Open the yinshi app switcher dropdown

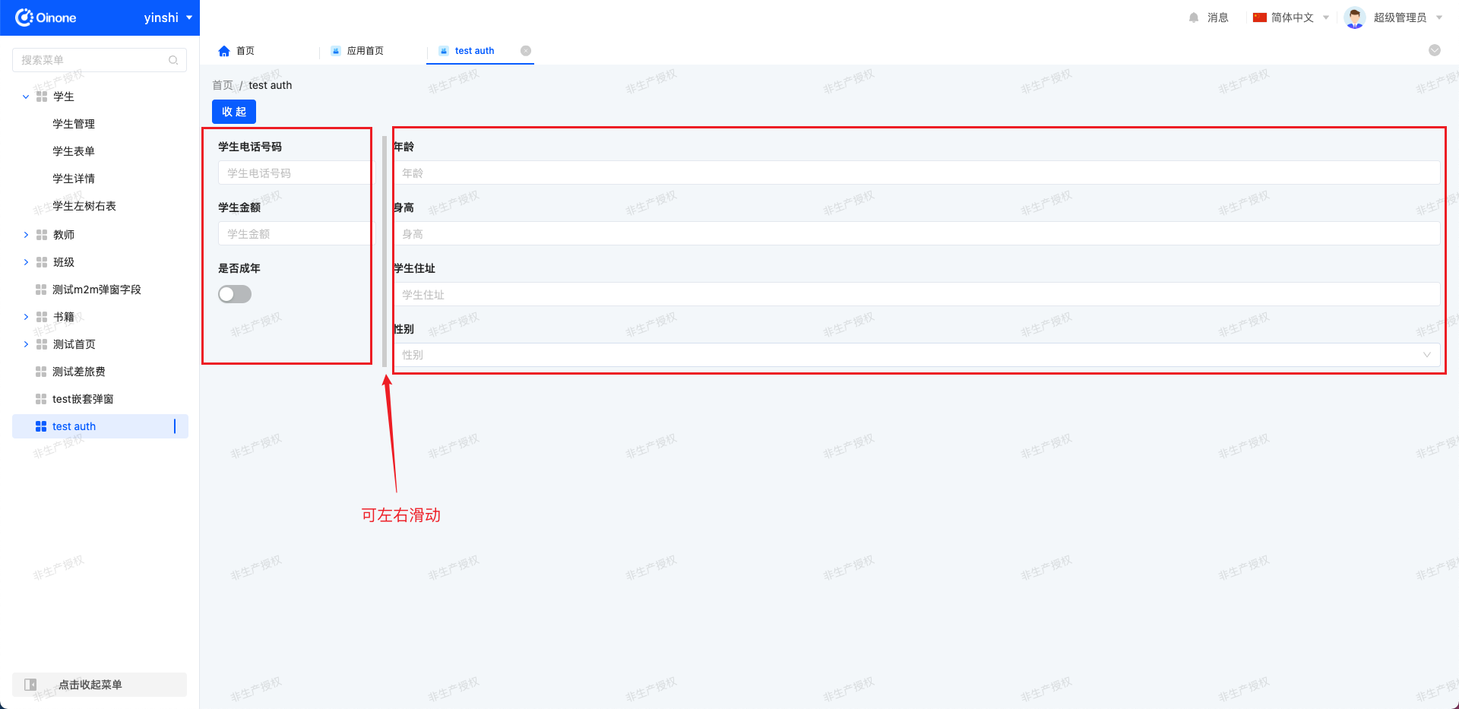168,17
